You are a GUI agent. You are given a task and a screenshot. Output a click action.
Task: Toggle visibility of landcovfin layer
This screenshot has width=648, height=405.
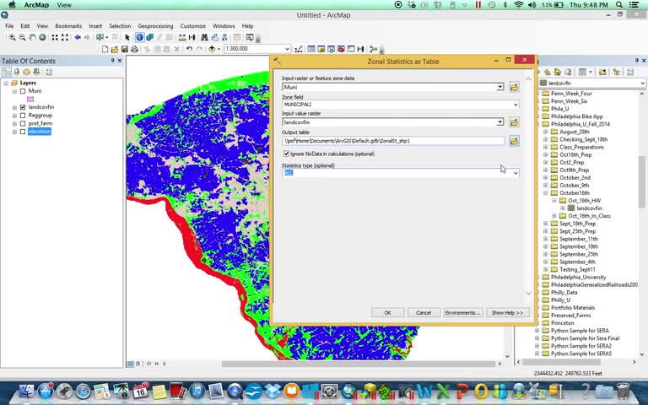coord(23,107)
